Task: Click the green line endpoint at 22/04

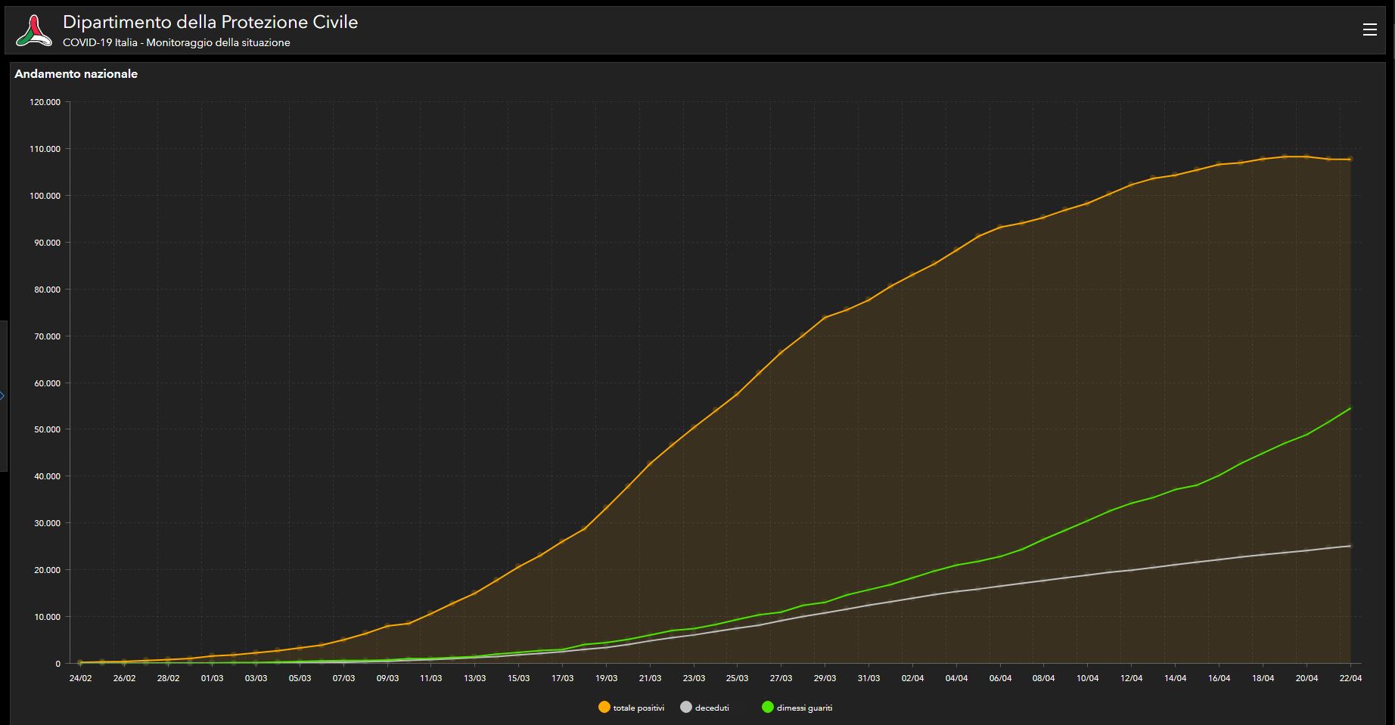Action: coord(1350,408)
